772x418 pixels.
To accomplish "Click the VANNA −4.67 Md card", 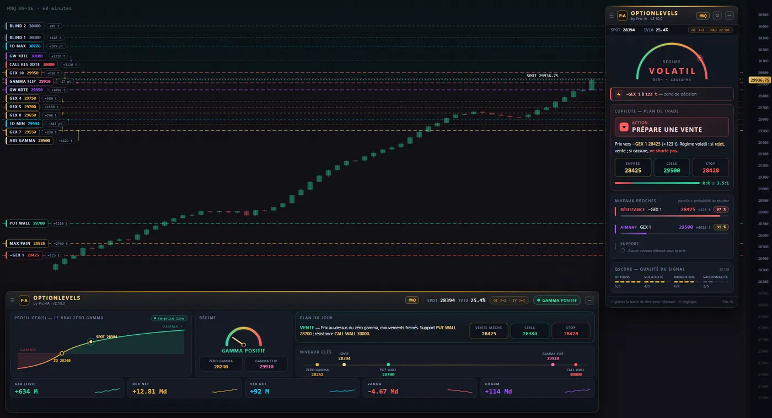I will 420,388.
